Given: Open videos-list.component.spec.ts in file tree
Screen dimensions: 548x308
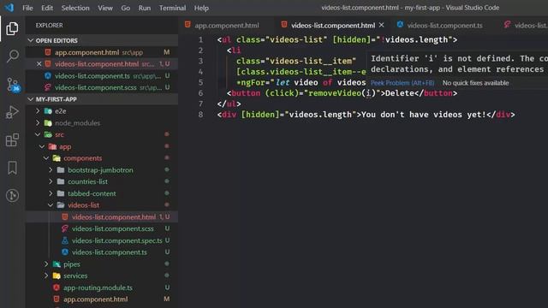Looking at the screenshot, I should [x=102, y=240].
